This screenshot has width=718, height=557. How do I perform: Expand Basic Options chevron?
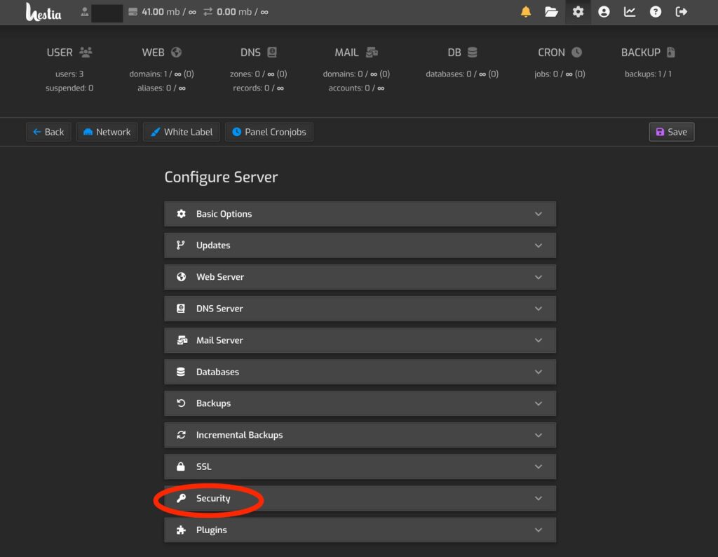538,214
